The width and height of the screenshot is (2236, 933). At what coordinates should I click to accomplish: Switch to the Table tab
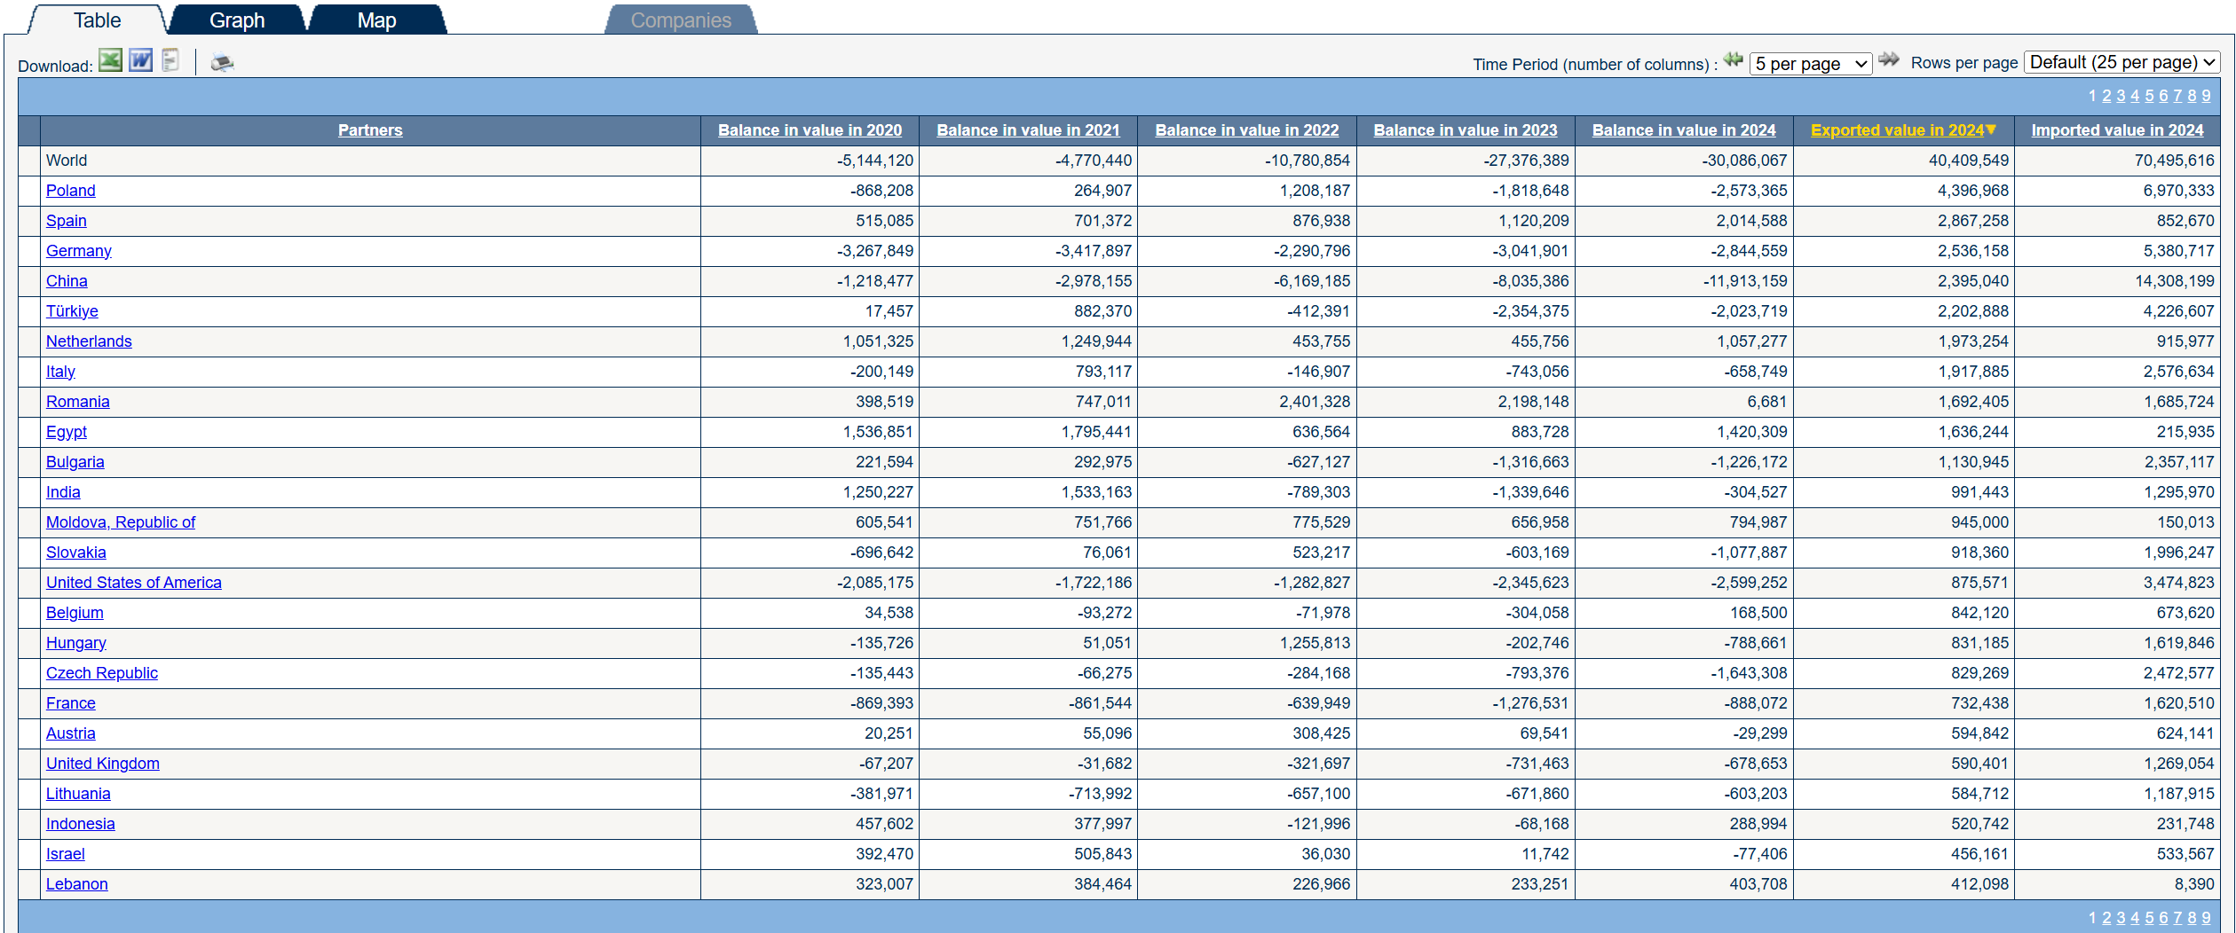(97, 20)
